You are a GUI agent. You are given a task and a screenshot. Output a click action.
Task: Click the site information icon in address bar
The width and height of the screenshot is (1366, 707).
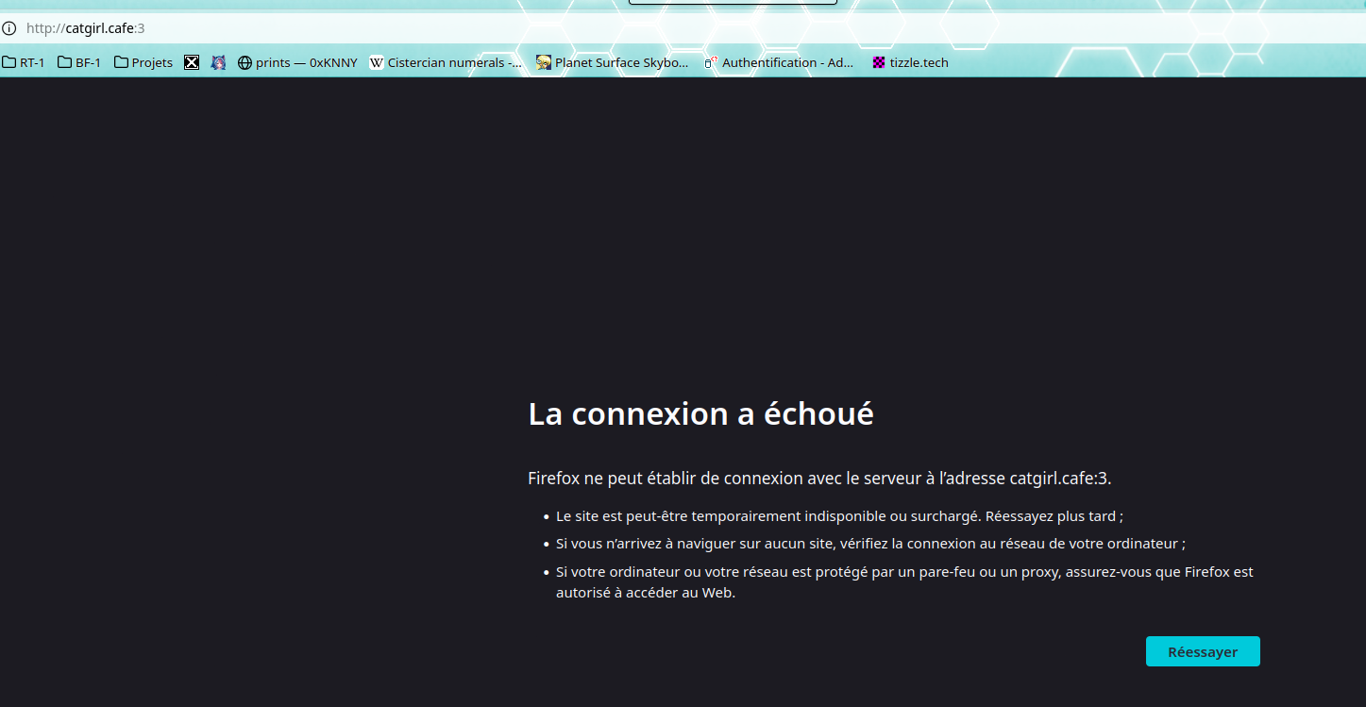9,28
